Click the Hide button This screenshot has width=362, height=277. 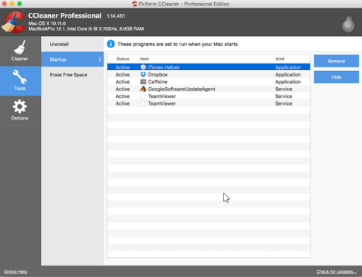click(337, 77)
